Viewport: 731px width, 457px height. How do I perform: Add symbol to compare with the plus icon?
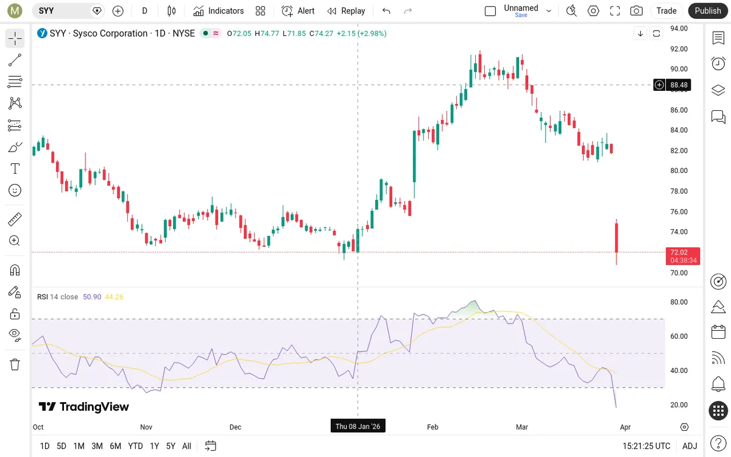tap(118, 11)
